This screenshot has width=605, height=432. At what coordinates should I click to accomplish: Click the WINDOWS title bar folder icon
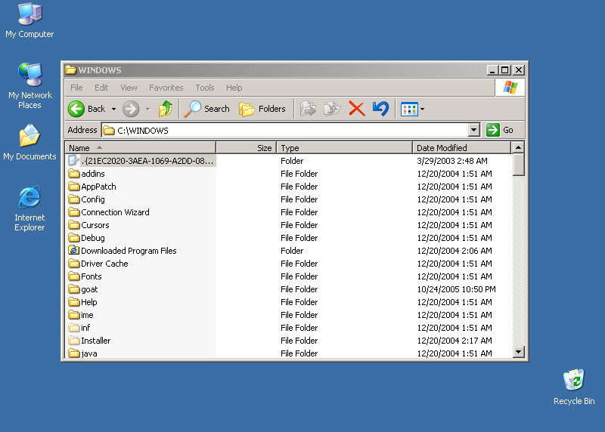click(70, 69)
